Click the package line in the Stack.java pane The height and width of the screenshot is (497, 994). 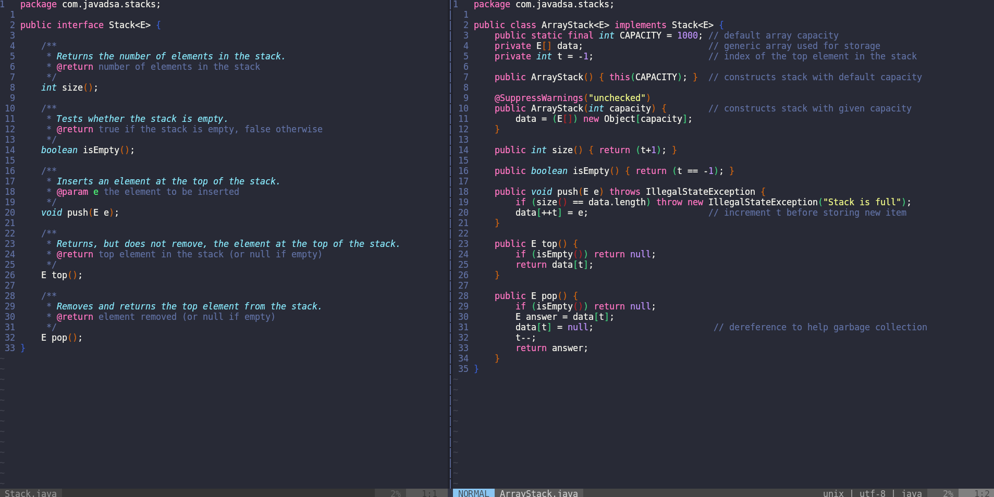pos(91,5)
